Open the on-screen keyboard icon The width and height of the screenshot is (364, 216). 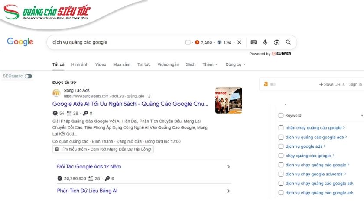click(253, 42)
